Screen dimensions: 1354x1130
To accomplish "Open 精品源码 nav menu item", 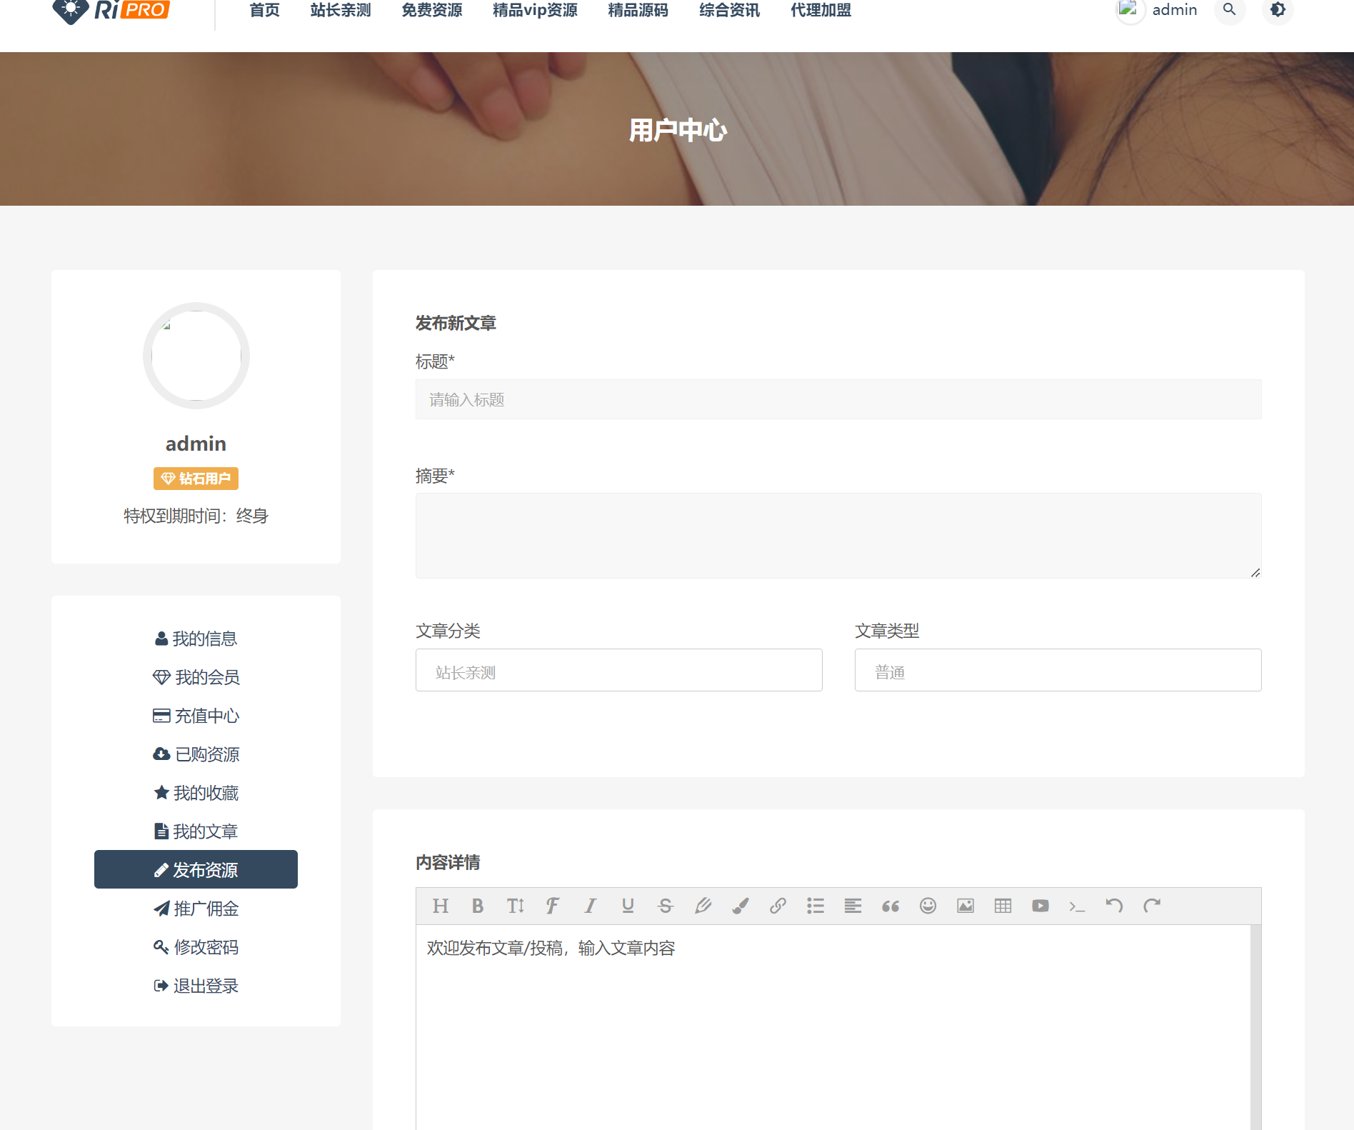I will pyautogui.click(x=638, y=10).
